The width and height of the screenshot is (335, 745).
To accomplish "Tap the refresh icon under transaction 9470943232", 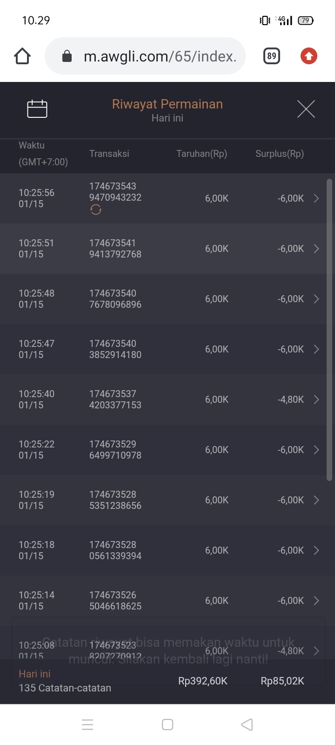I will 96,210.
